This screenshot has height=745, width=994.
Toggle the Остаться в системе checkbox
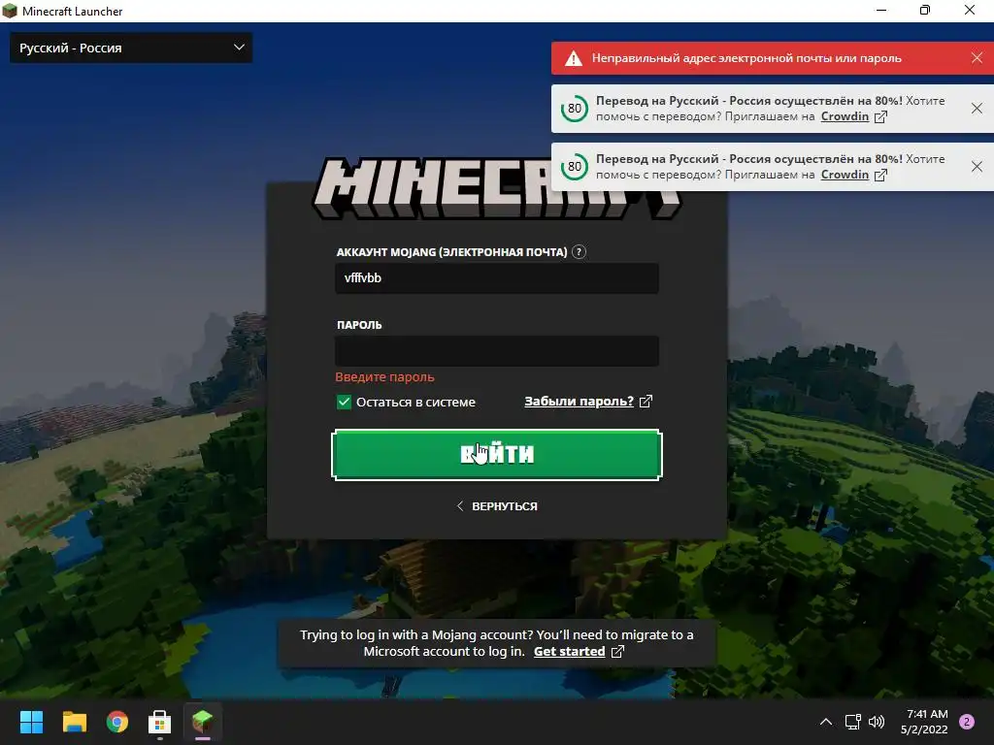344,403
